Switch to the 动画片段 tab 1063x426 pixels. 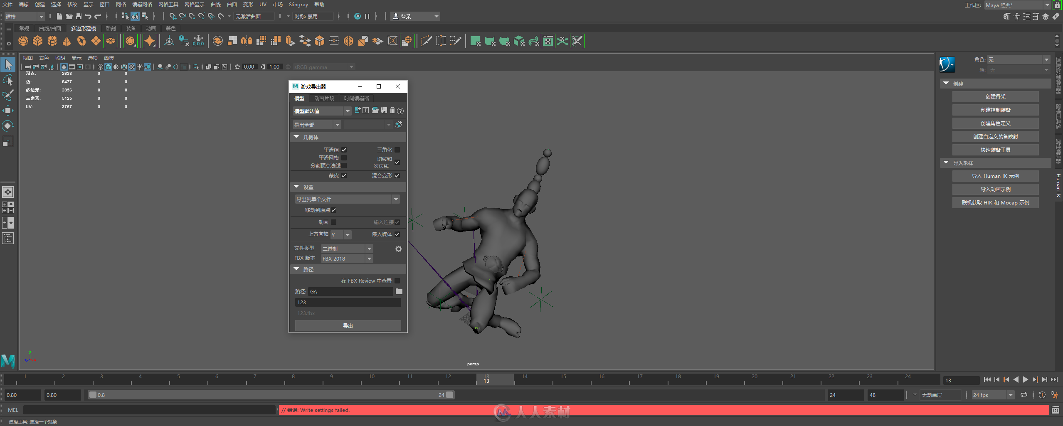324,98
